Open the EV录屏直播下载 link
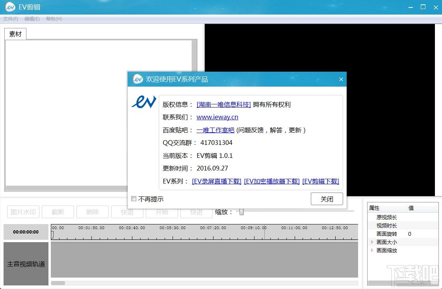The width and height of the screenshot is (442, 289). coord(217,181)
